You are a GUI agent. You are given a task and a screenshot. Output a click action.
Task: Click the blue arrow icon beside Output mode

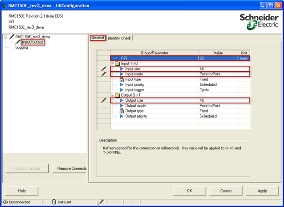[122, 106]
